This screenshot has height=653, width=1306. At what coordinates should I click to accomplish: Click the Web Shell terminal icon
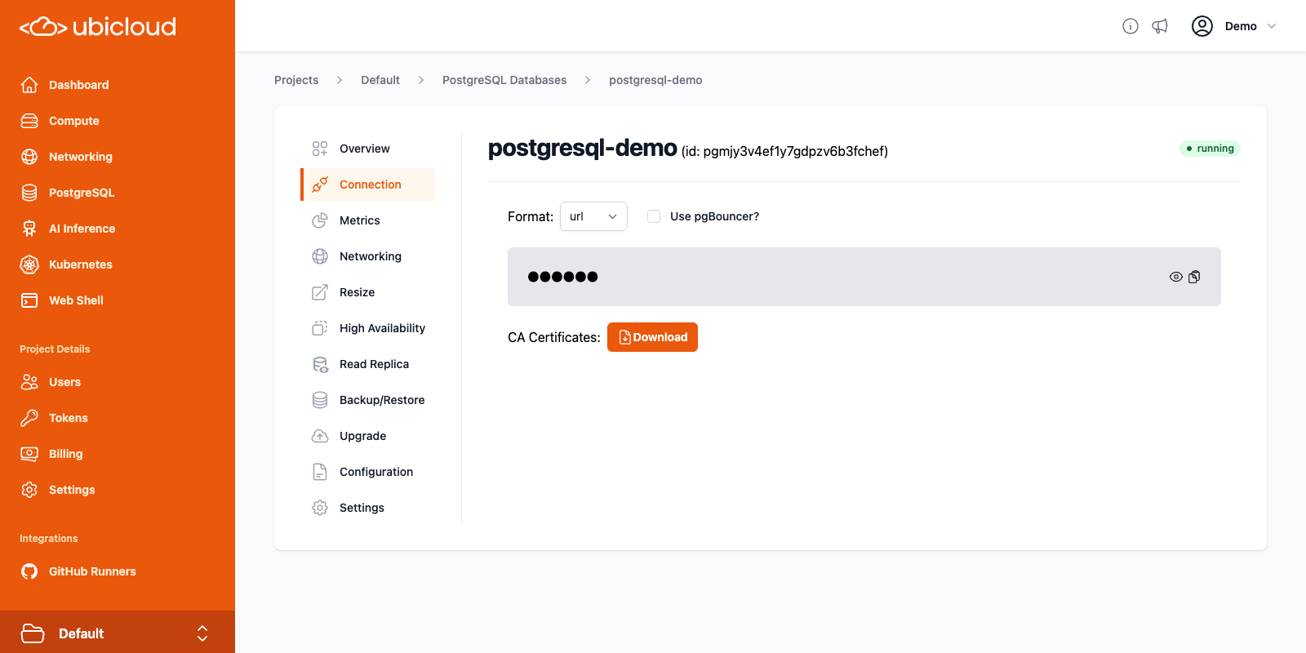[x=29, y=300]
